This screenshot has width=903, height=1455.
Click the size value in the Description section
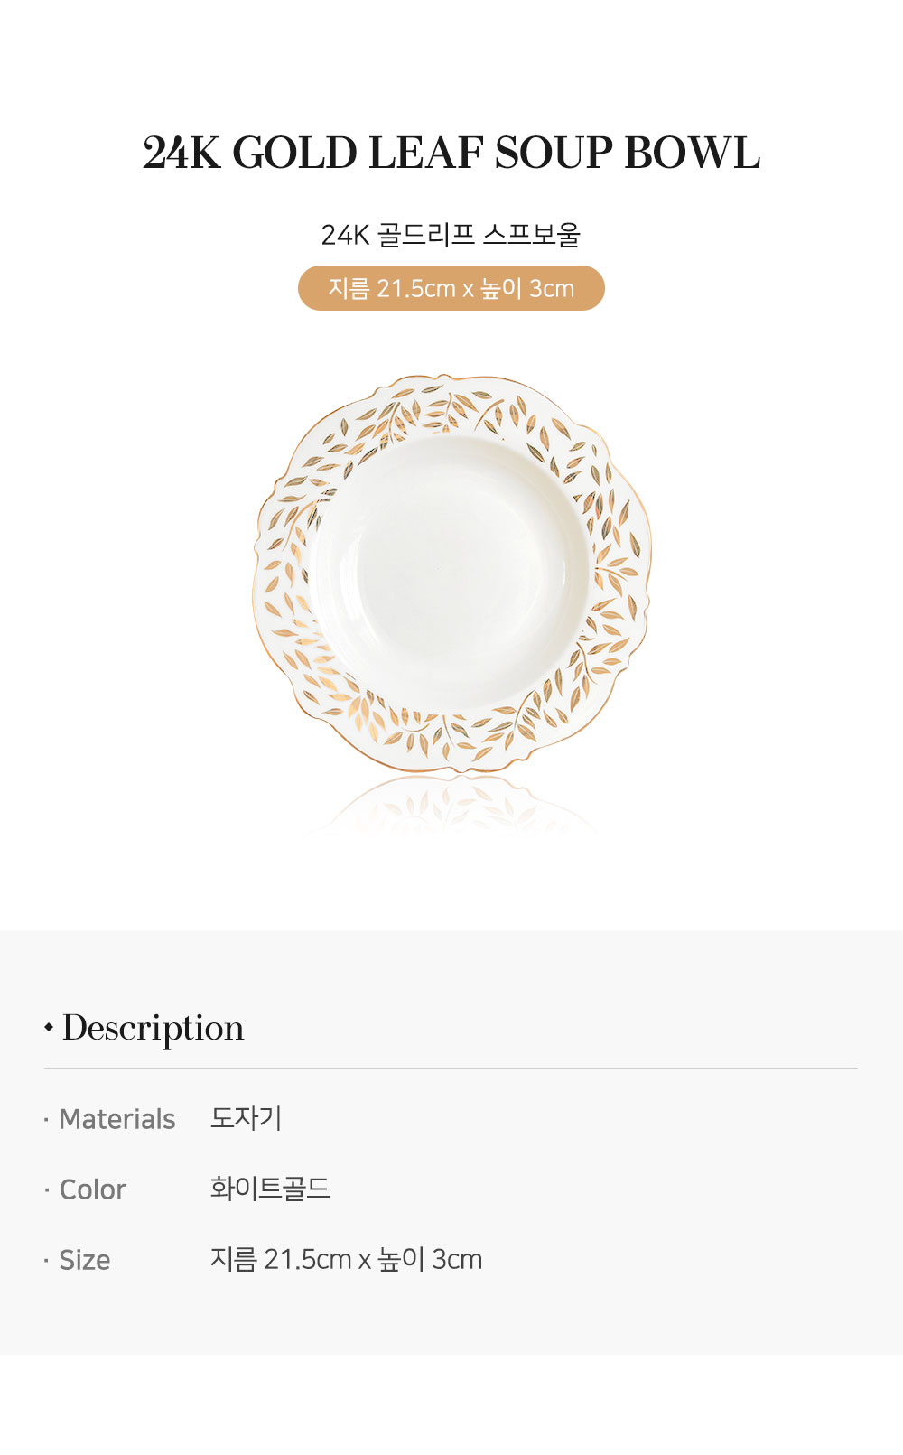tap(347, 1259)
